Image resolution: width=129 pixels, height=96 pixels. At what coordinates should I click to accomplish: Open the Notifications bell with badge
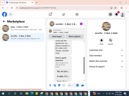coord(117,14)
